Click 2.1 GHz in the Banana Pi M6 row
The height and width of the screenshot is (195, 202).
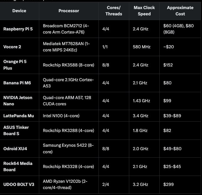point(140,83)
